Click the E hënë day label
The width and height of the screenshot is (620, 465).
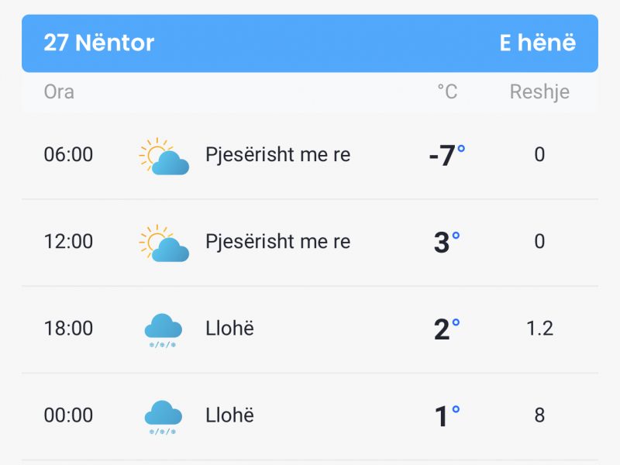pyautogui.click(x=538, y=43)
